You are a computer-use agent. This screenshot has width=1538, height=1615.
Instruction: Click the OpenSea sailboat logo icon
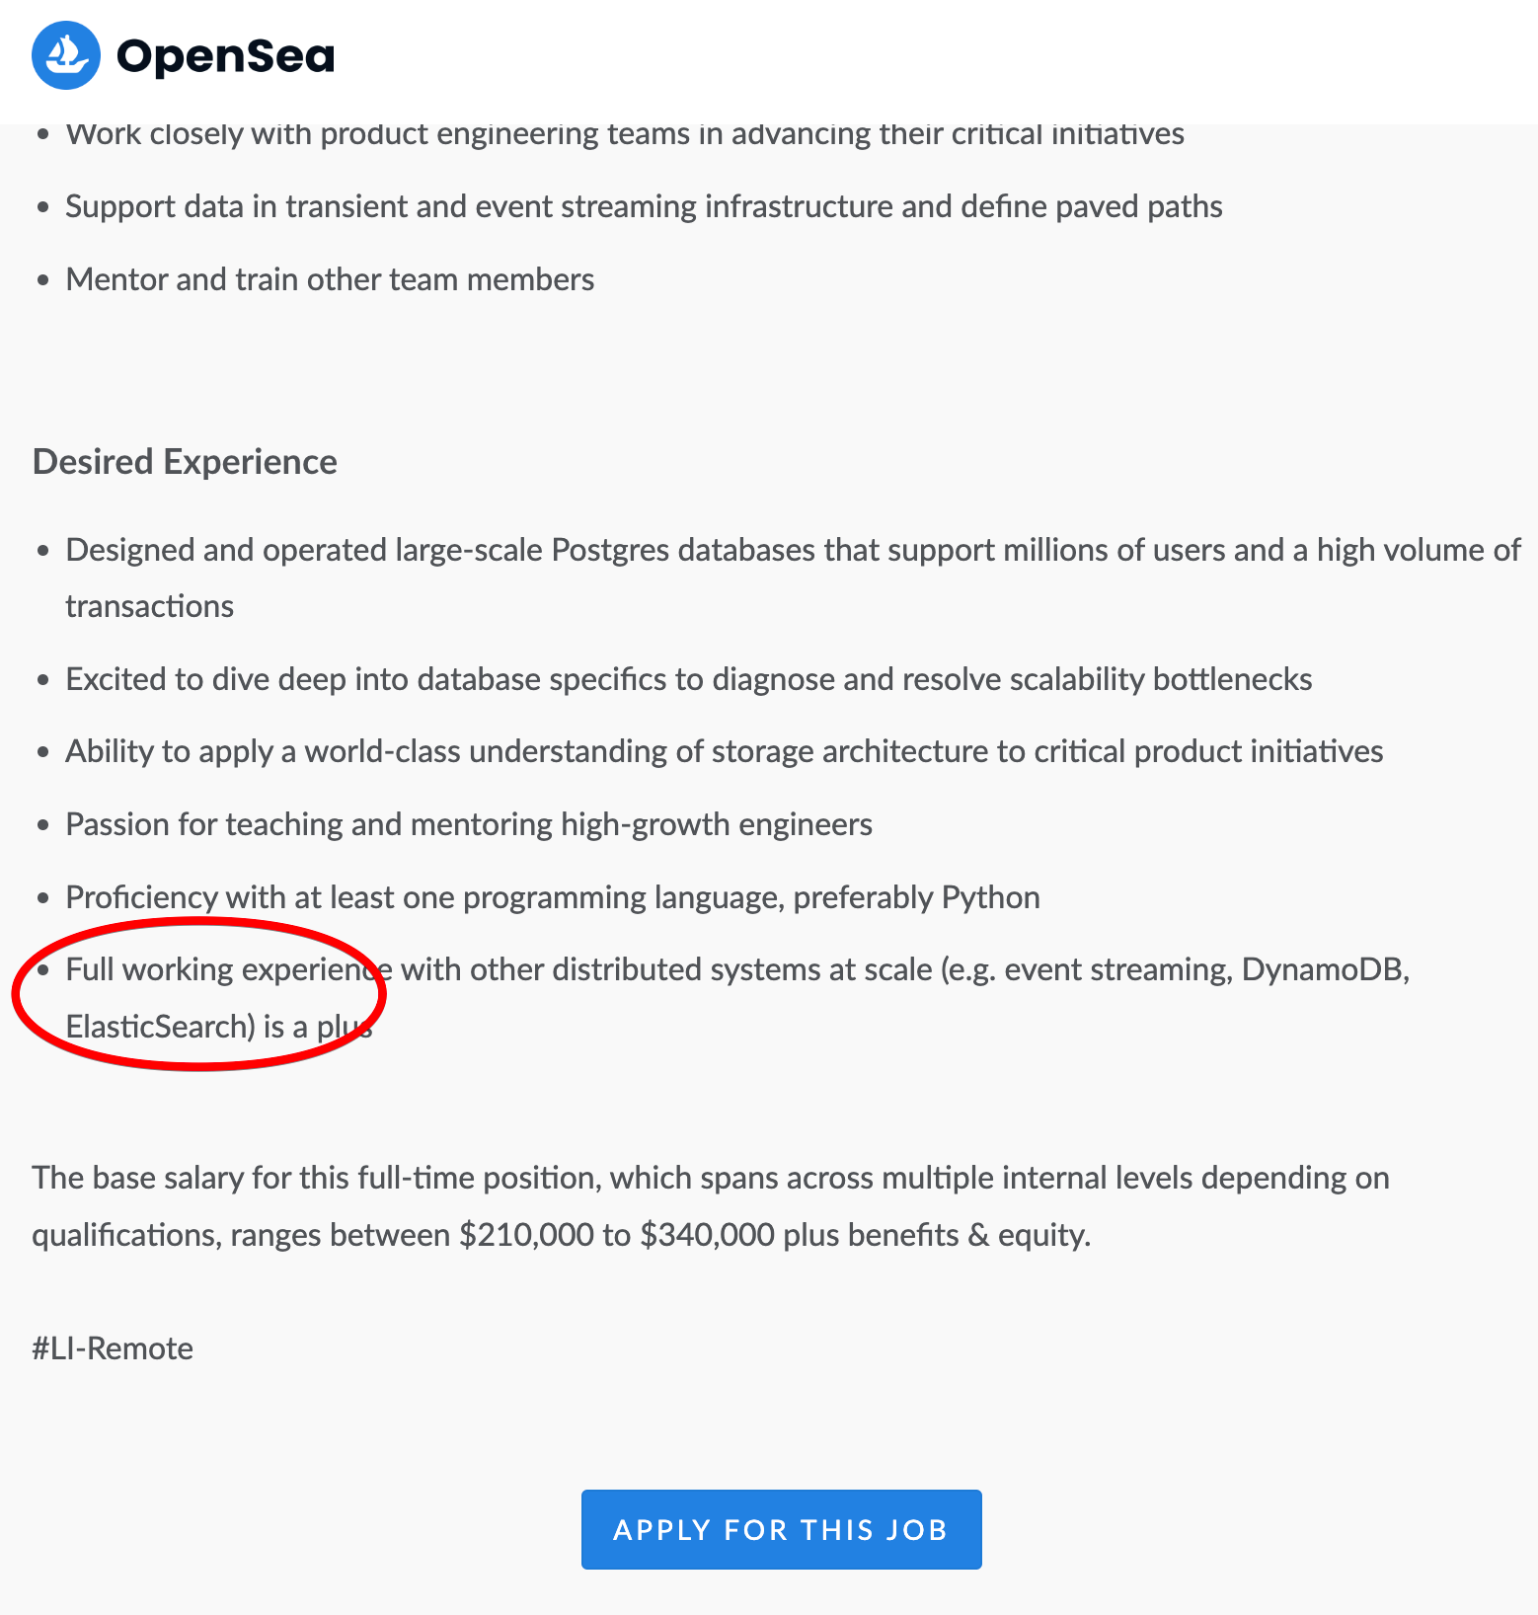pos(66,56)
